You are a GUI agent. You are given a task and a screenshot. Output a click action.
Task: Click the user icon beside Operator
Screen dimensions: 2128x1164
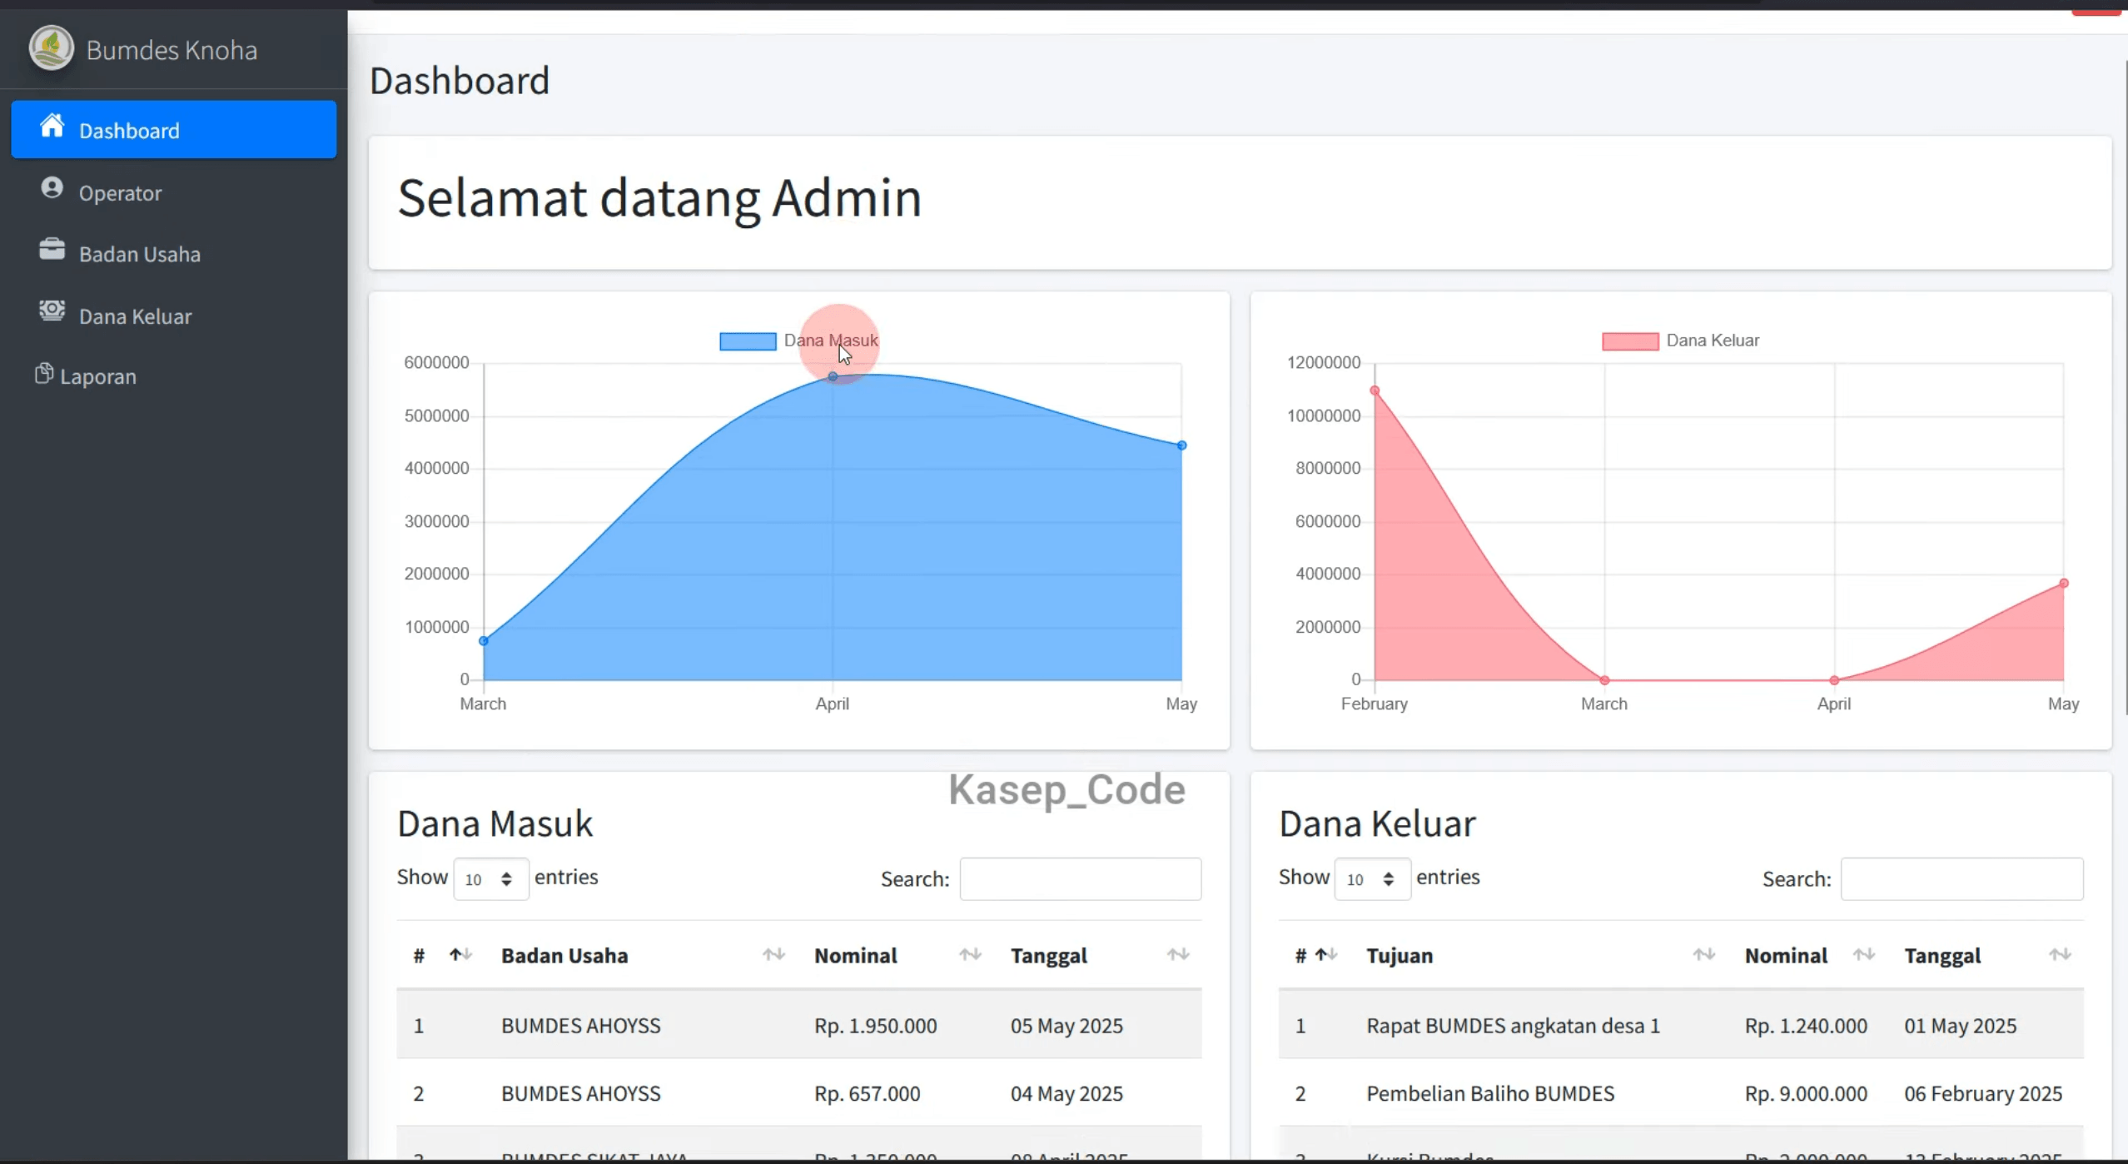tap(52, 188)
